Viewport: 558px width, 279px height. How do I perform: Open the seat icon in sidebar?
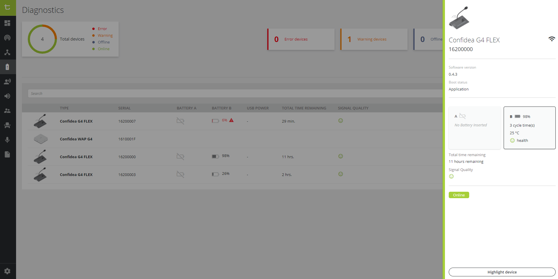[x=8, y=125]
